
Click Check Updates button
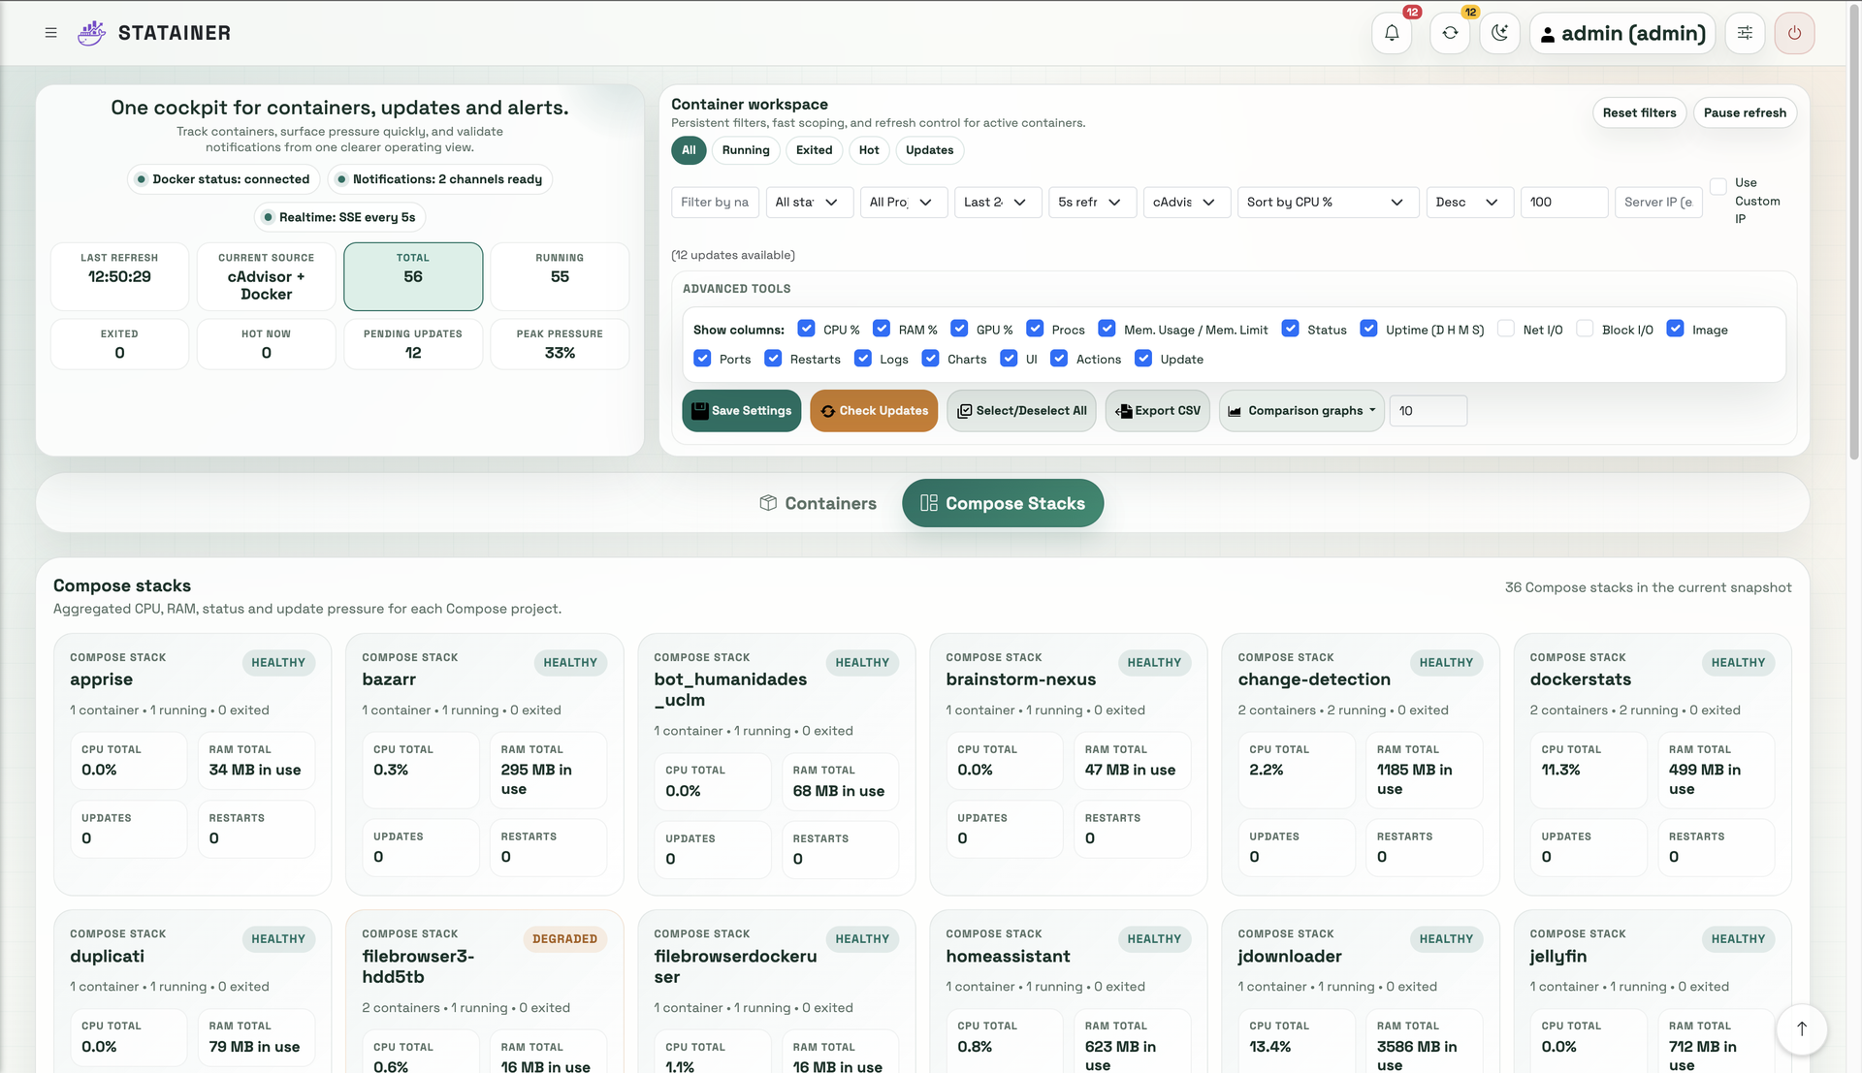pos(874,411)
